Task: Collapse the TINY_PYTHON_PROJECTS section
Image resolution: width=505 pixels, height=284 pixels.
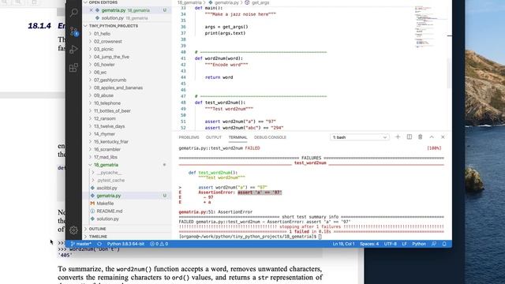Action: 127,26
